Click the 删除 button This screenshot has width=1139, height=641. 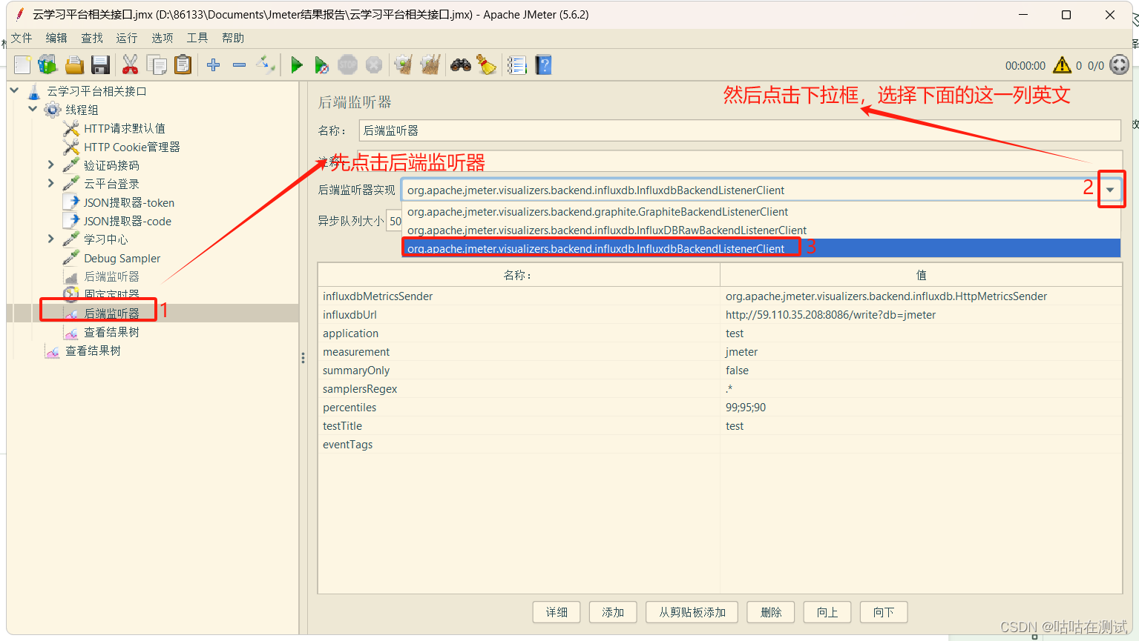coord(771,612)
